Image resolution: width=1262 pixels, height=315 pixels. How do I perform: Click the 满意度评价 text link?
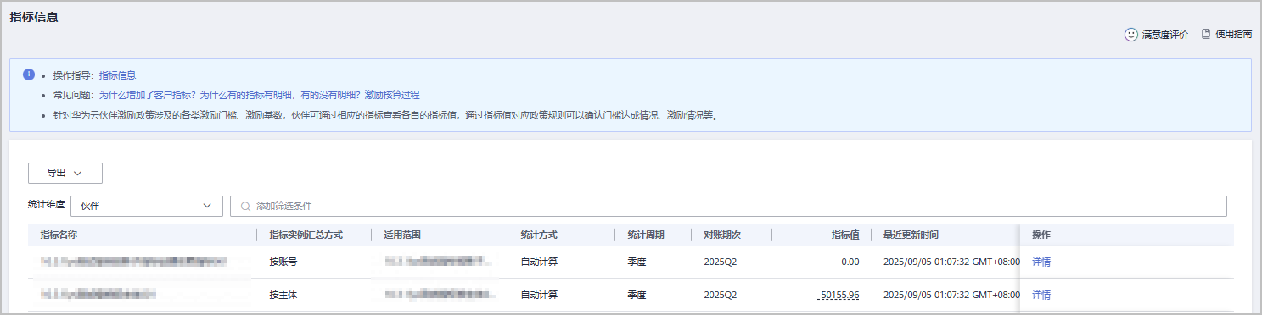click(x=1164, y=35)
